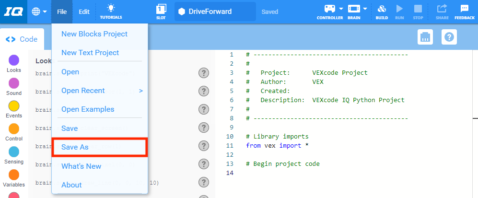Viewport: 478px width, 198px height.
Task: Click line number 9 in gutter
Action: [232, 128]
